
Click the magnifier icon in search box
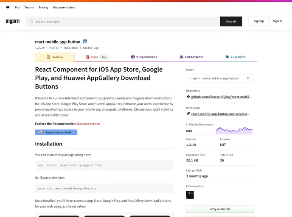(31, 21)
